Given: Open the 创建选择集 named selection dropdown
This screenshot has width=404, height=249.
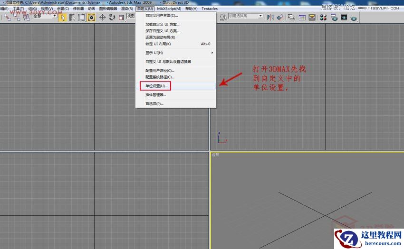Looking at the screenshot, I should click(246, 16).
